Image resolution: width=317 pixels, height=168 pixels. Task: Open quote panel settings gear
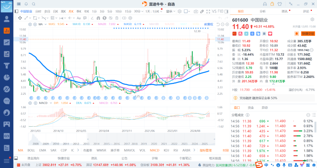coord(312,20)
